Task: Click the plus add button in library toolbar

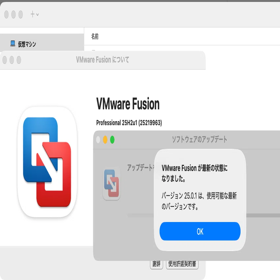Action: (33, 14)
